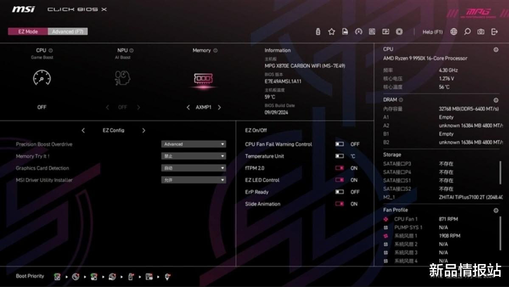Open the M-Flash USB drive icon
Screen dimensions: 509x287
tap(318, 31)
